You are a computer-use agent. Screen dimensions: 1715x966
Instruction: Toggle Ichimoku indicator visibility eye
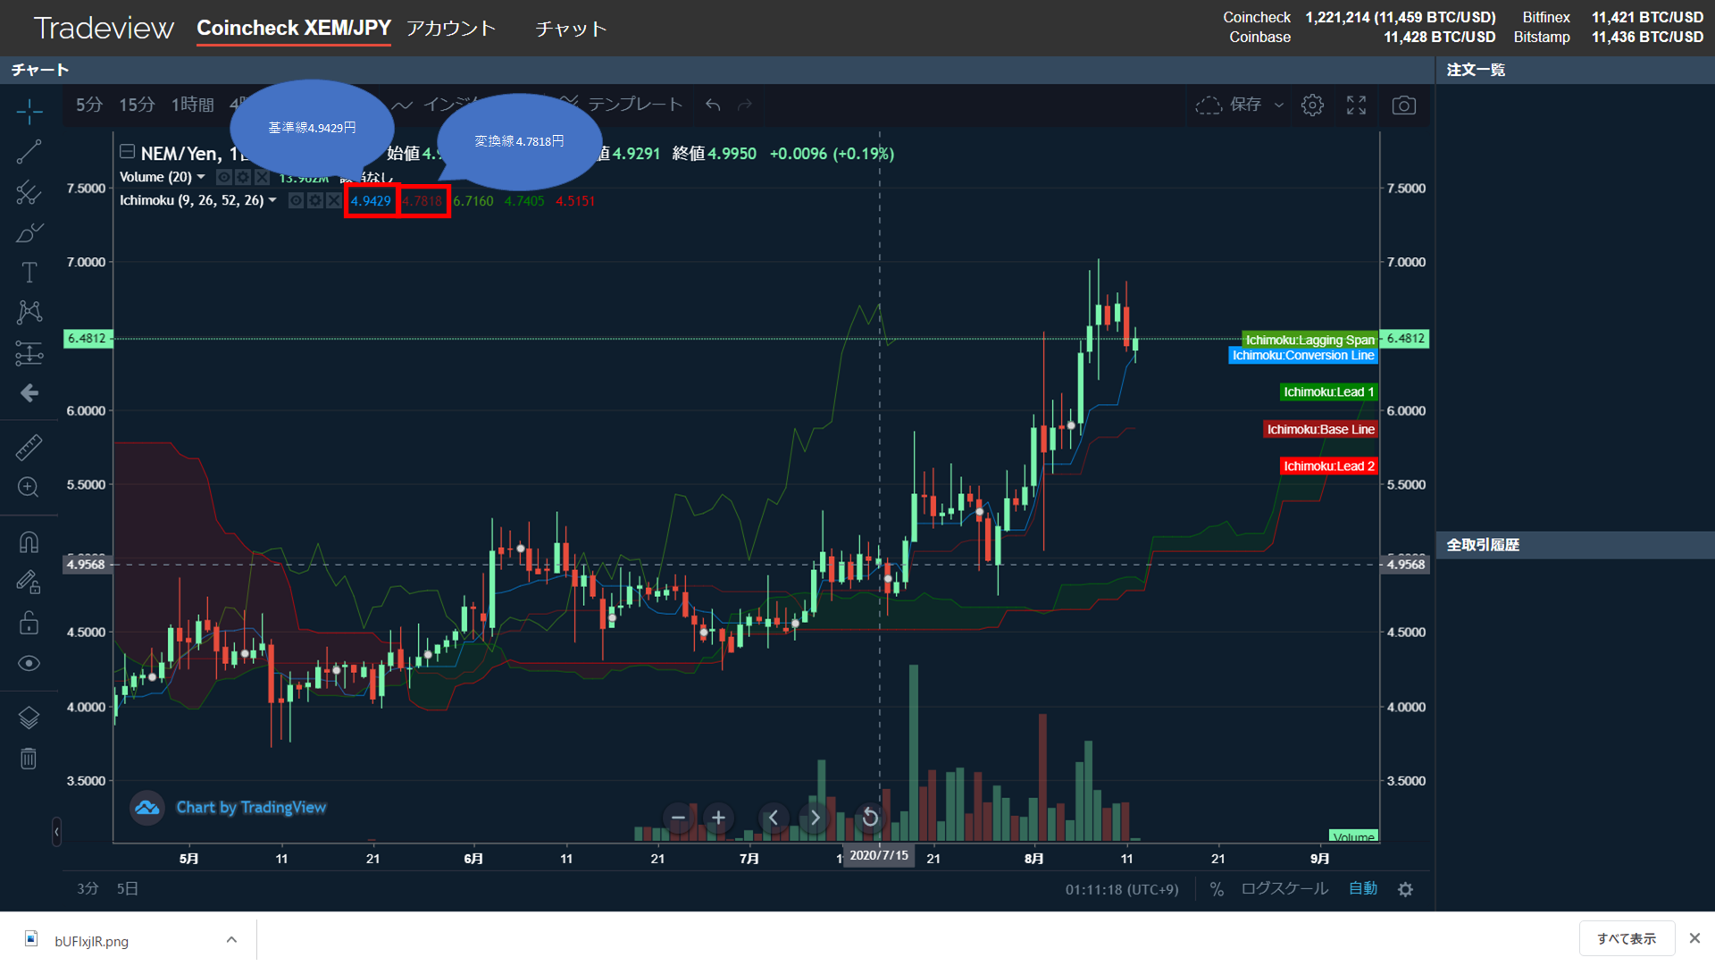pyautogui.click(x=297, y=200)
